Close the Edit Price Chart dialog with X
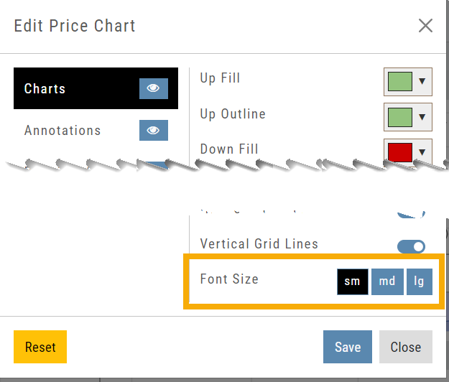 pos(425,26)
